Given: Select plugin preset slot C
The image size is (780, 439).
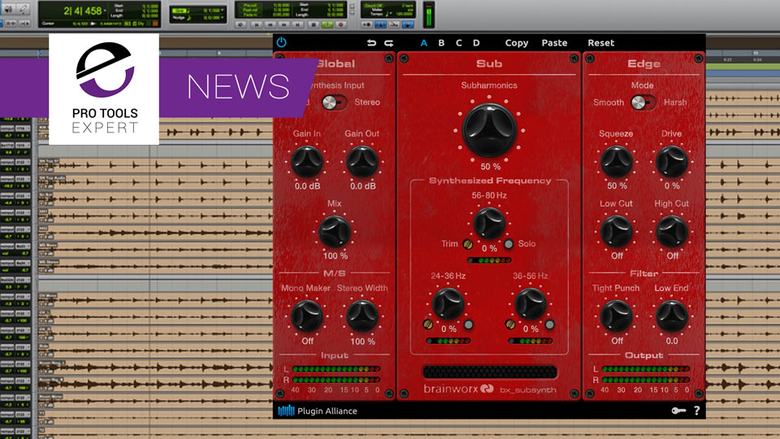Looking at the screenshot, I should (458, 43).
